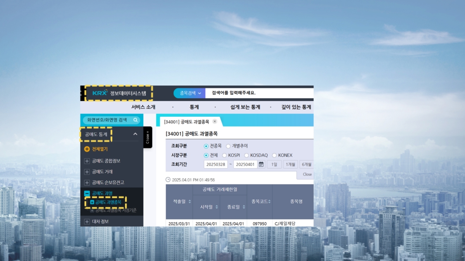Expand the 공매도 종합정보 tree node
This screenshot has width=465, height=261.
[87, 161]
